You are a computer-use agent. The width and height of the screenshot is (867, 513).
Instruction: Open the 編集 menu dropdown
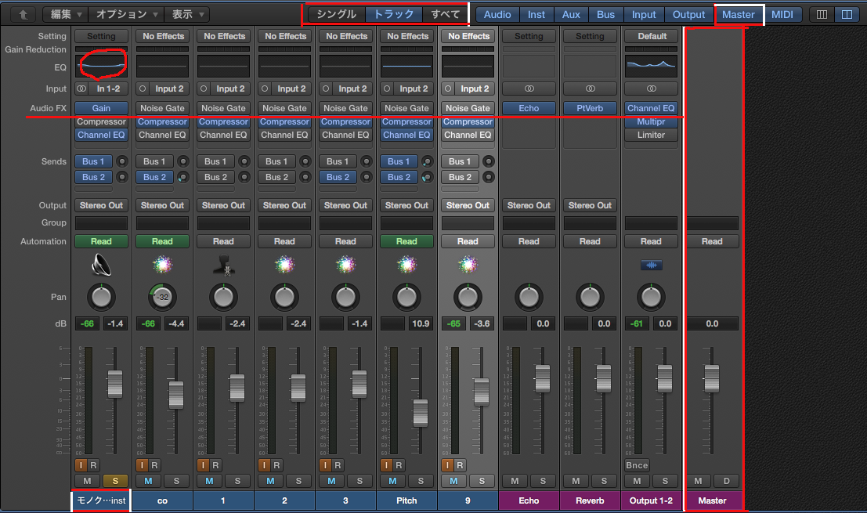tap(67, 14)
